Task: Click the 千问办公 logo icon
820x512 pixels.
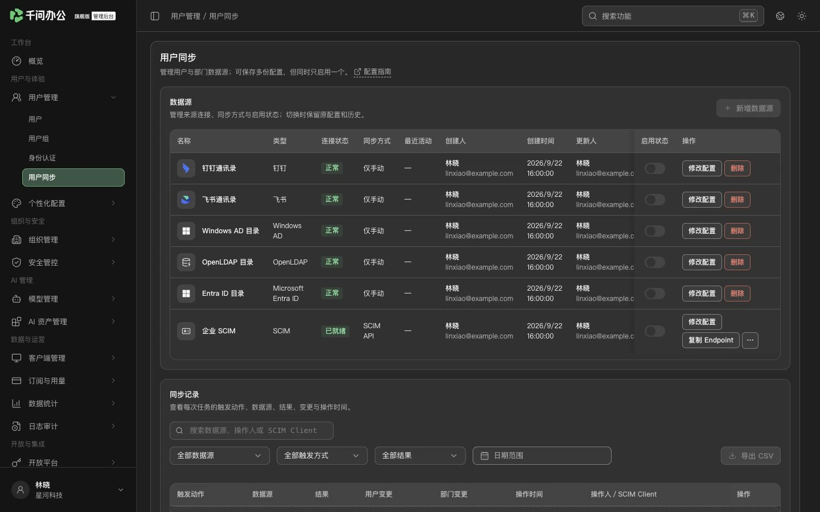Action: 17,15
